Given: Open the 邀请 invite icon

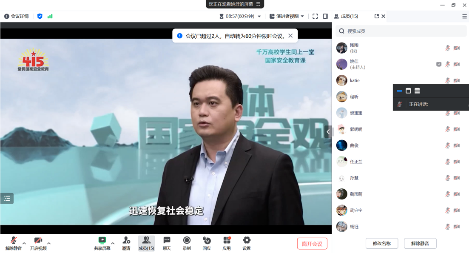Looking at the screenshot, I should click(126, 241).
